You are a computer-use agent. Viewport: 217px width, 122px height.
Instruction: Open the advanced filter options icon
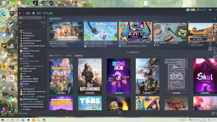44,27
